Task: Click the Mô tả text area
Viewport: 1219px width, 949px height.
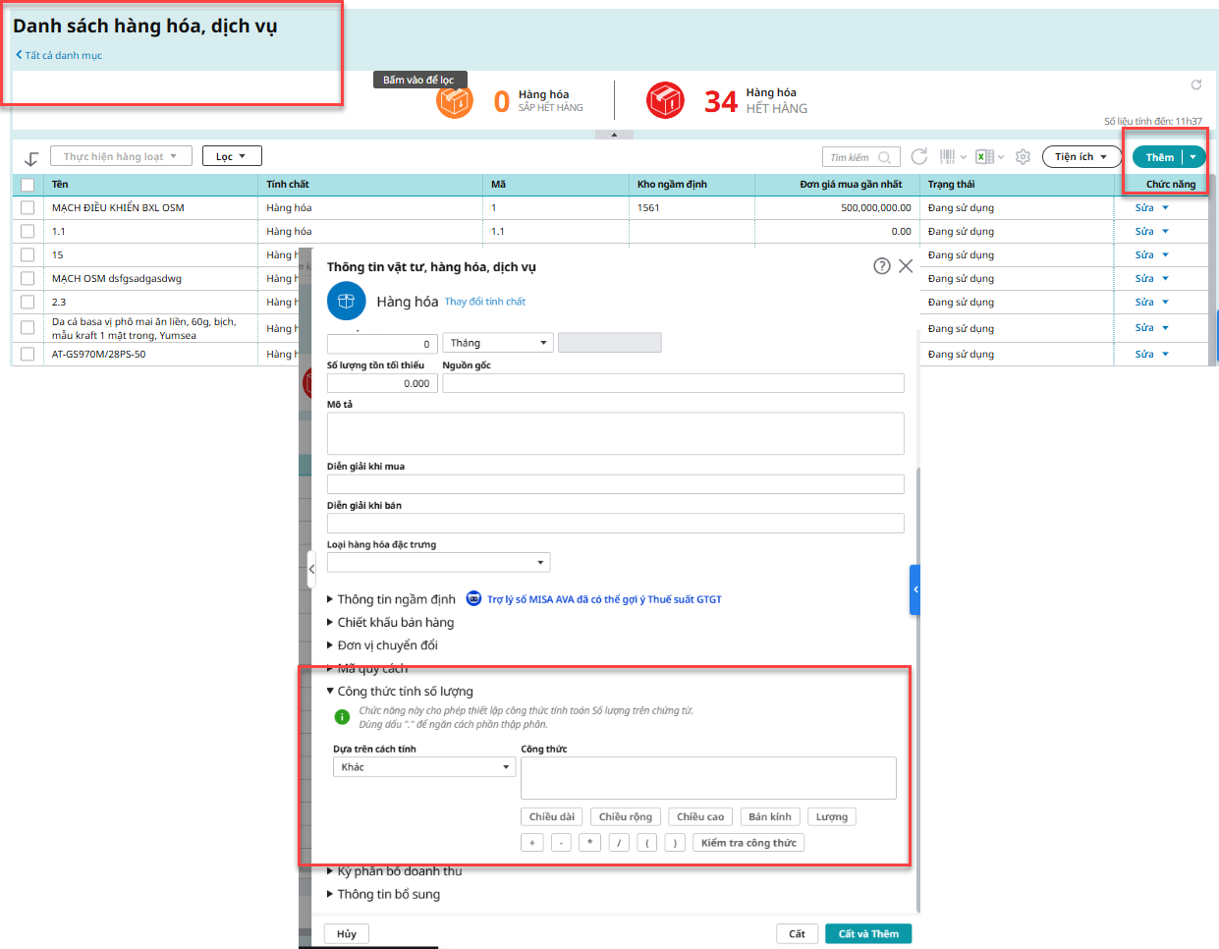Action: (615, 433)
